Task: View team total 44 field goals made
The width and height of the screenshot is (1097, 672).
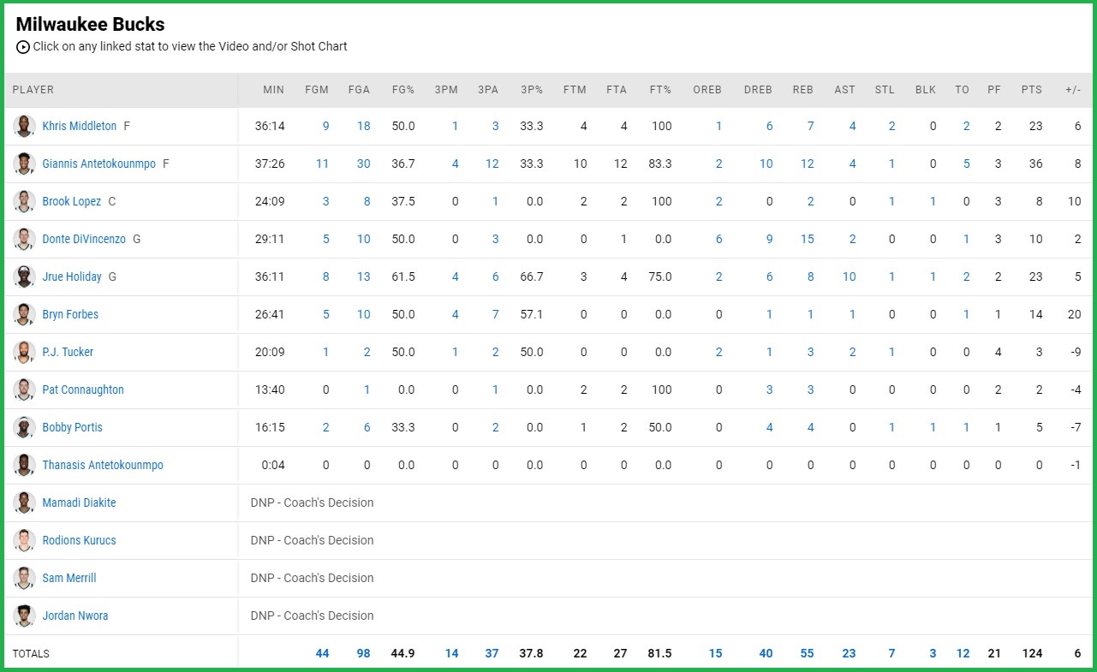Action: pos(322,653)
